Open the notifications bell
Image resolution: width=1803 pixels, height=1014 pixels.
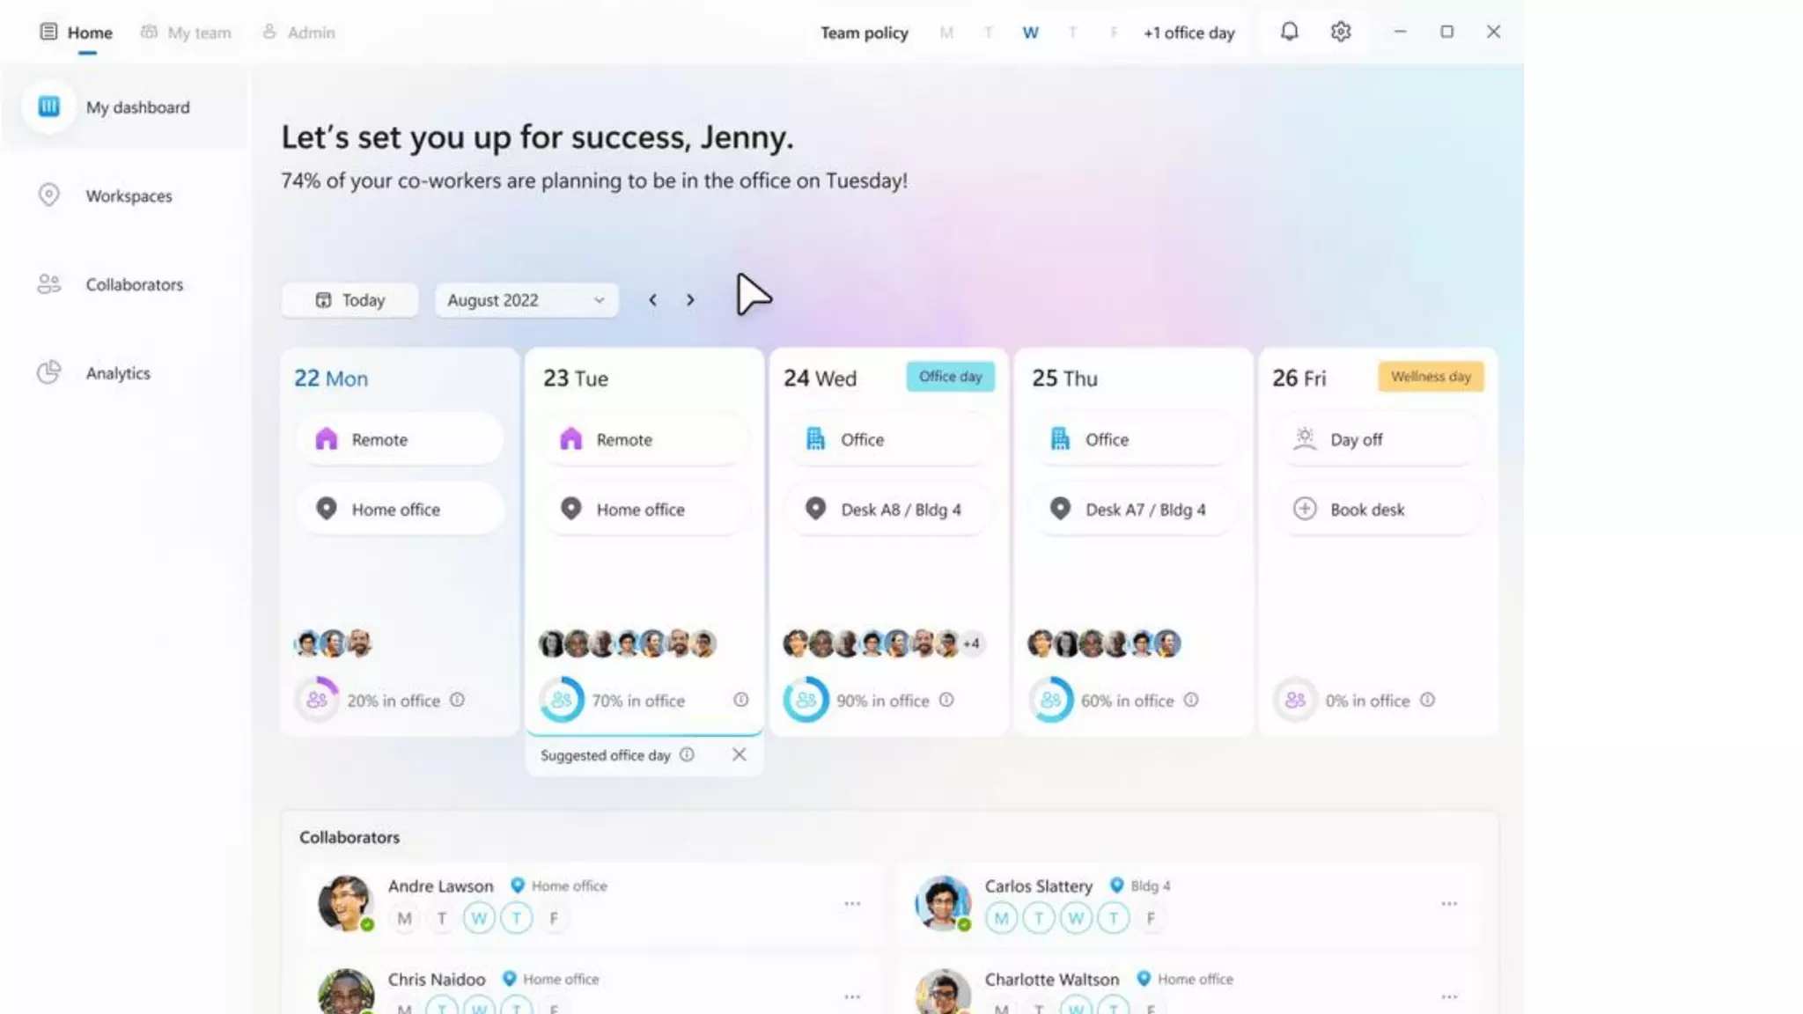(x=1289, y=32)
